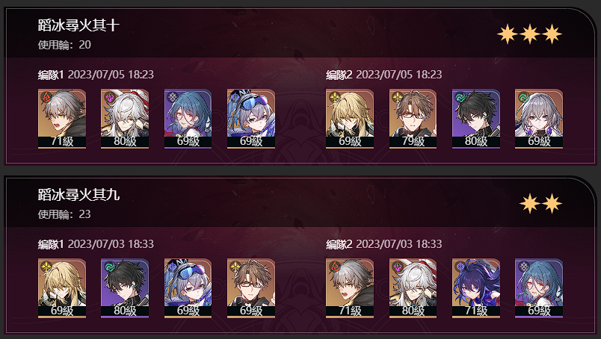This screenshot has width=601, height=339.
Task: Select Silver Wolf portrait in 其十 編隊1
Action: click(251, 119)
